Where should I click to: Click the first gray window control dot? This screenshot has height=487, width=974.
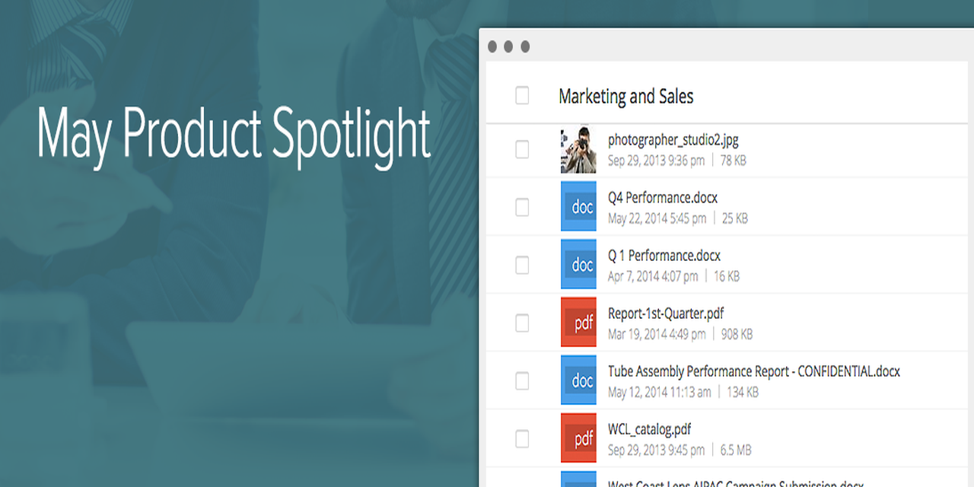point(492,47)
